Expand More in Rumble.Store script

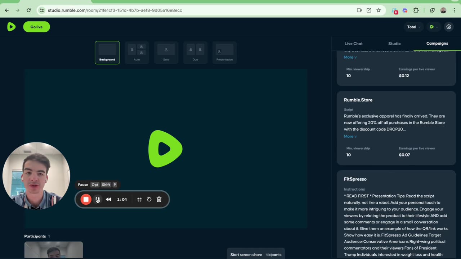[350, 136]
